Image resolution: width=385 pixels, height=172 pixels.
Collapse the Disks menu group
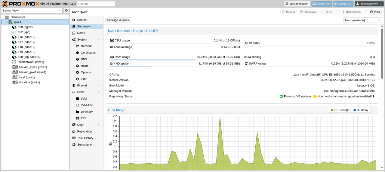[99, 92]
